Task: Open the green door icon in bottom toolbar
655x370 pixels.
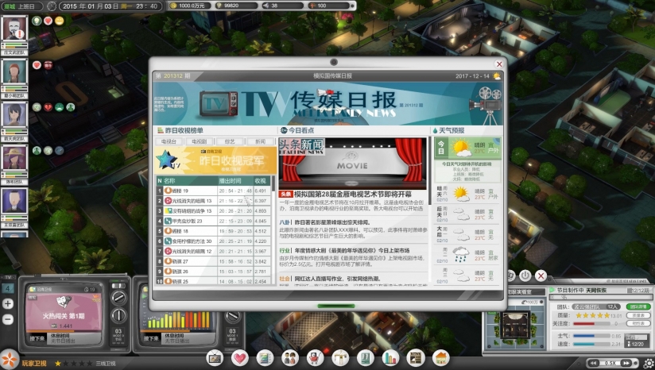Action: 366,358
